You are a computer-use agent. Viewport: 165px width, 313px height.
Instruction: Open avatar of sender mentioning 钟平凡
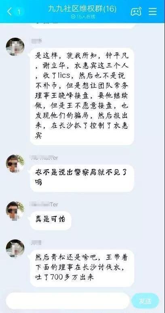click(x=15, y=47)
